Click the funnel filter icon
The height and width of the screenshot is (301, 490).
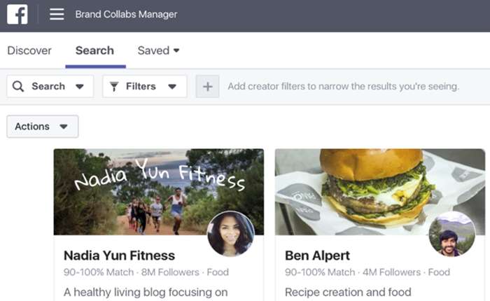(114, 86)
